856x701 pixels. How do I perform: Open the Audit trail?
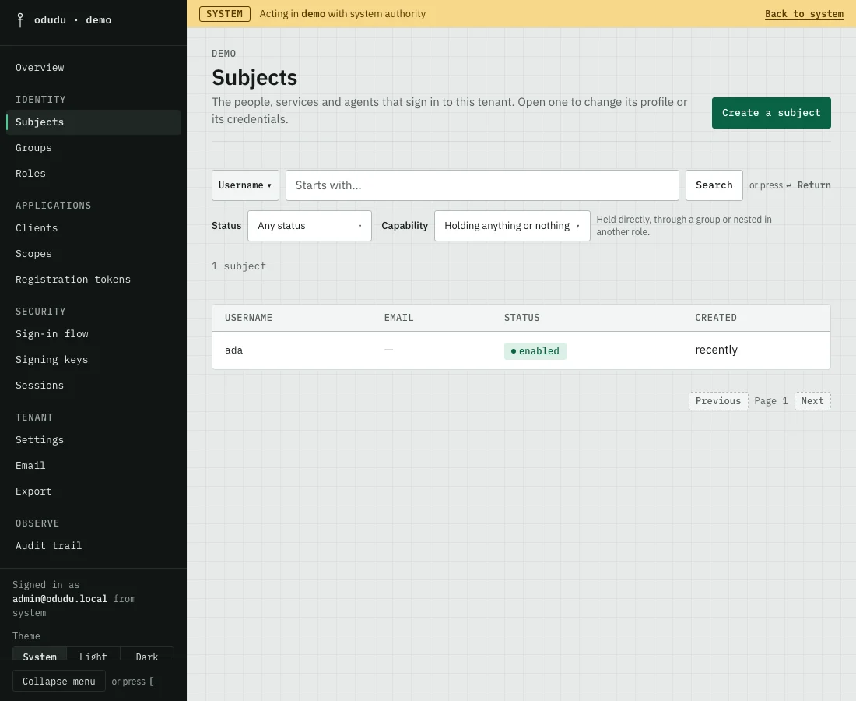click(93, 546)
